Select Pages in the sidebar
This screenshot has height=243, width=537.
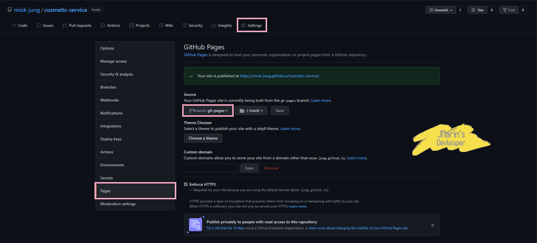(x=135, y=191)
